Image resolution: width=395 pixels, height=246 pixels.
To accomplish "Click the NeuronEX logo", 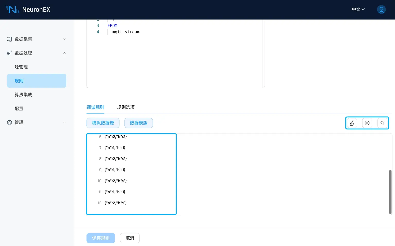I will pos(28,10).
